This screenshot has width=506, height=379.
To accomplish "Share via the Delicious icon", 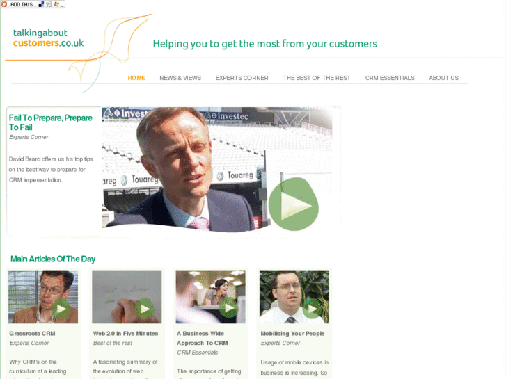I will click(x=41, y=4).
